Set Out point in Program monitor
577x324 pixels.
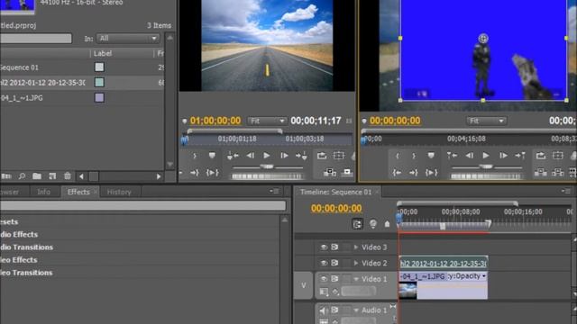(414, 156)
